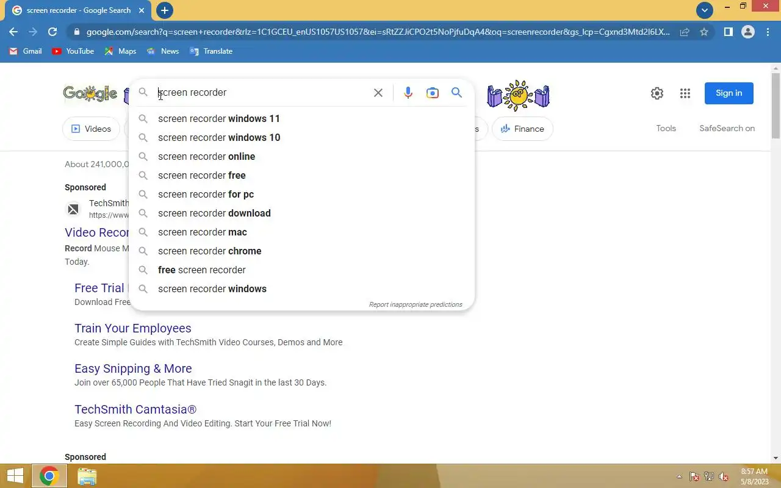Choose suggestion screen recorder online
The height and width of the screenshot is (488, 781).
(301, 156)
